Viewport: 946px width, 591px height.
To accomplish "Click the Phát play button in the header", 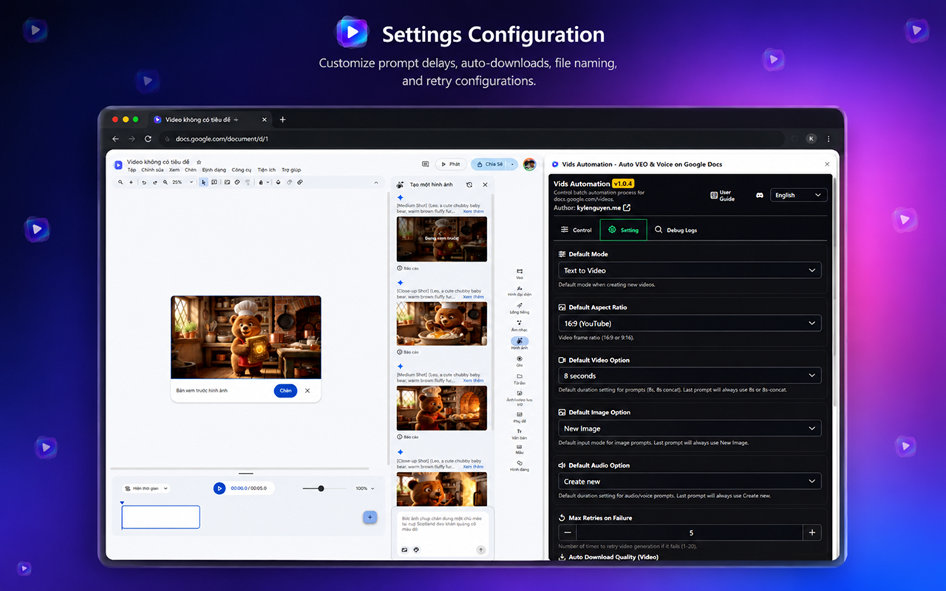I will tap(451, 164).
